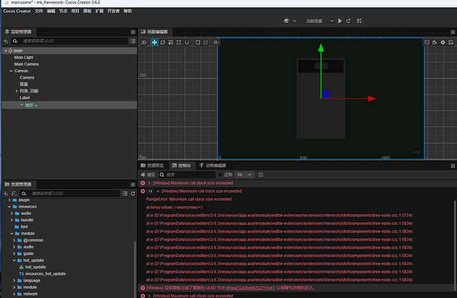Select the move gizmo tool in scene toolbar
Screen dimensions: 457x298
coord(154,42)
